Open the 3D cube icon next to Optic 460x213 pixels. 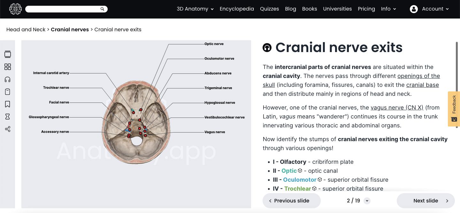point(300,171)
